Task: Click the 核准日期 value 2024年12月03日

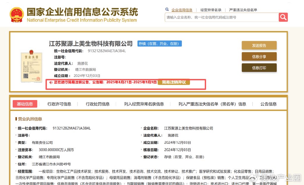Action: [178, 150]
